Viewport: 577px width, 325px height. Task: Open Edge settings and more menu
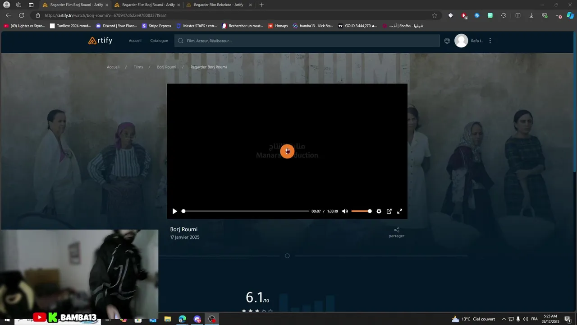pos(558,15)
